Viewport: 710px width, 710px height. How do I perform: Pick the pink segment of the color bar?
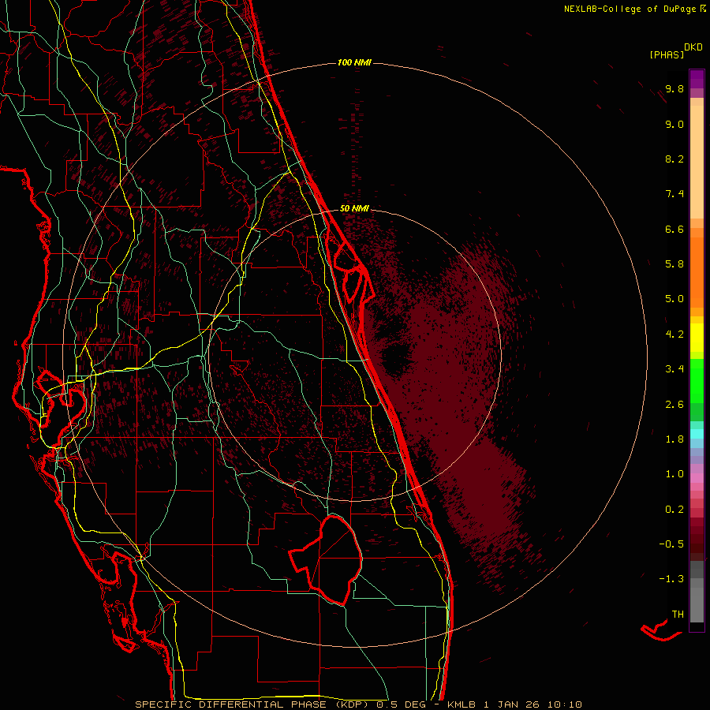click(697, 478)
